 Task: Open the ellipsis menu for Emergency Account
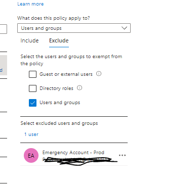coord(122,155)
